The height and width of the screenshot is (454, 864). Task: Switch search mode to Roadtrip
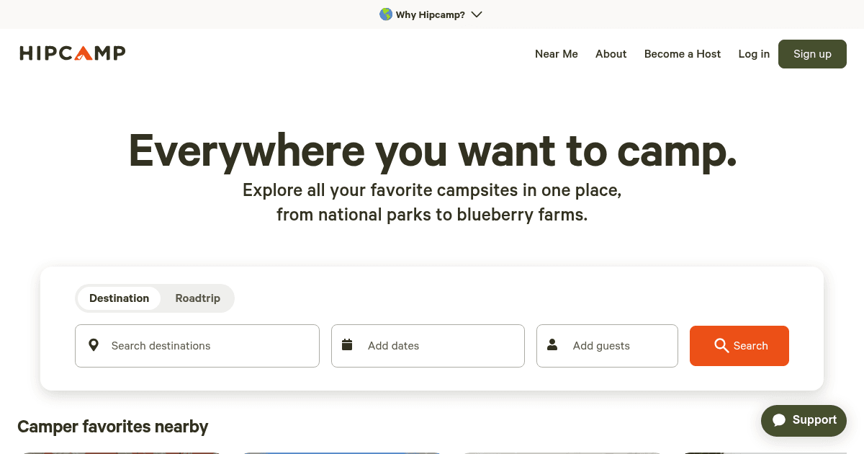pyautogui.click(x=197, y=298)
